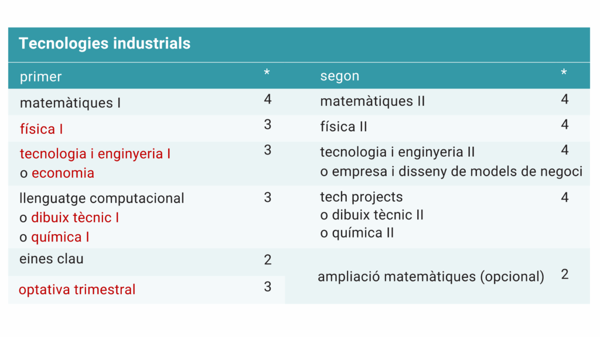Select "ampliació matemàtiques (opcional)" cell
Viewport: 600px width, 337px height.
coord(431,276)
